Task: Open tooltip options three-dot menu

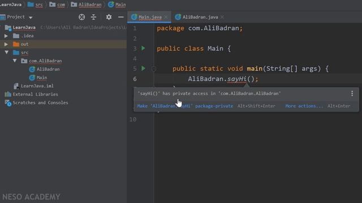Action: click(352, 94)
